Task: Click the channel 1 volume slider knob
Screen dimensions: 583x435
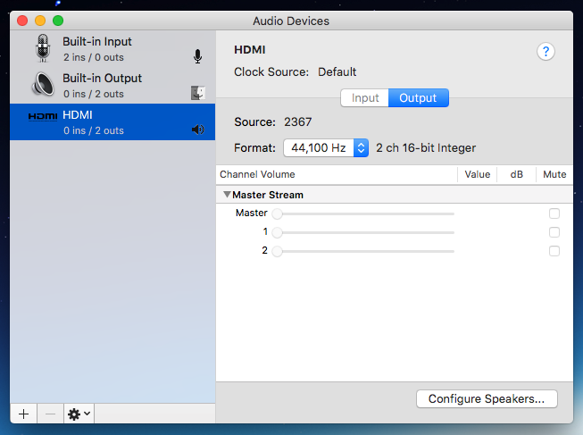Action: pyautogui.click(x=277, y=232)
